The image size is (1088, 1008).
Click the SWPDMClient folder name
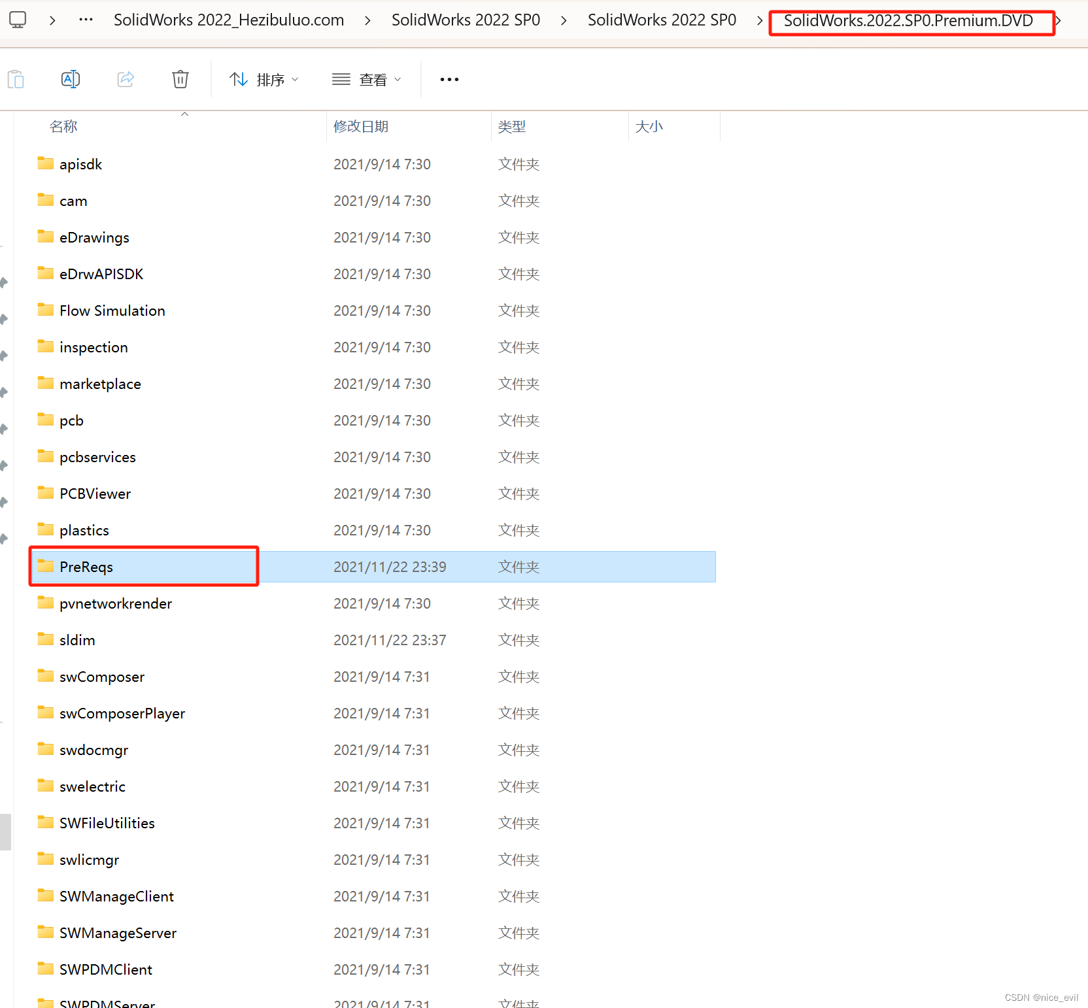[106, 970]
